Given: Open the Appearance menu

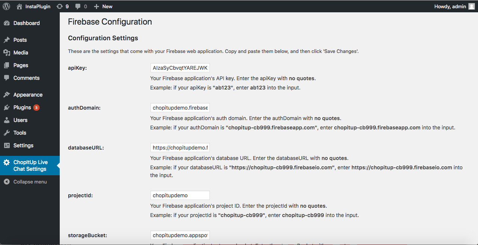Looking at the screenshot, I should pyautogui.click(x=28, y=95).
